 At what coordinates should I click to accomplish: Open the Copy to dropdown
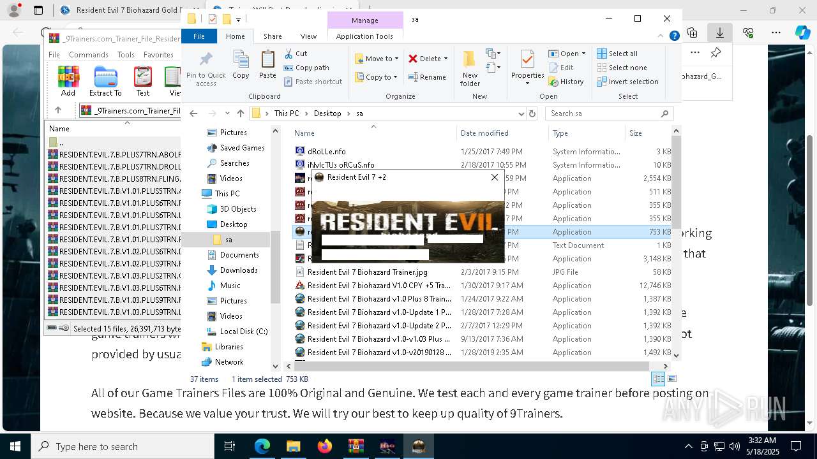point(377,77)
